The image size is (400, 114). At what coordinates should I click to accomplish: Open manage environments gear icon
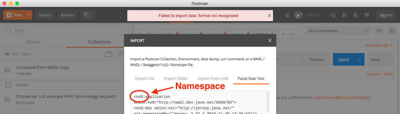[x=392, y=31]
